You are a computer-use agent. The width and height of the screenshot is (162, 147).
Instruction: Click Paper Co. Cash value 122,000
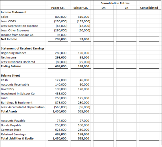click(x=61, y=80)
